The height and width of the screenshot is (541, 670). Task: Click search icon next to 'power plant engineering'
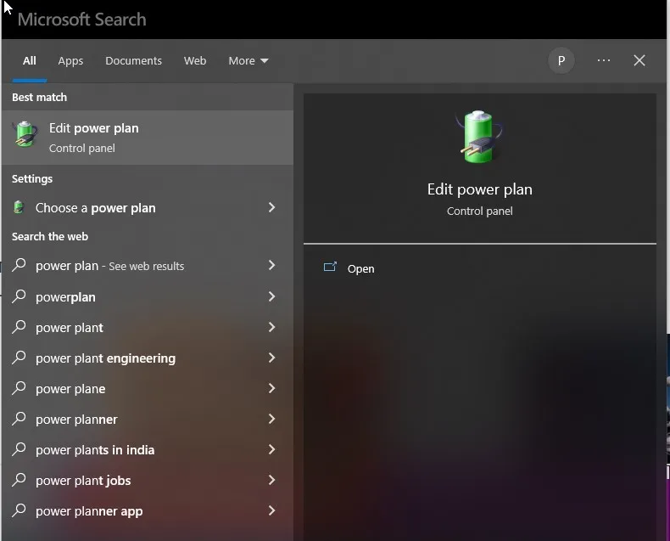tap(19, 358)
